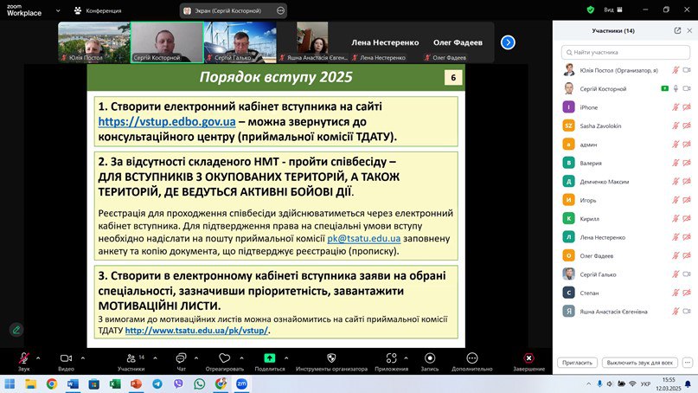Select participant админ in list
Image resolution: width=698 pixels, height=393 pixels.
point(625,145)
